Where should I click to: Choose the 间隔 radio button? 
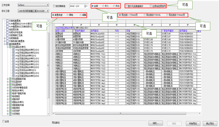click(x=81, y=15)
